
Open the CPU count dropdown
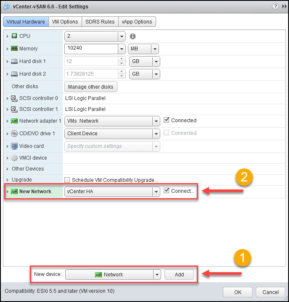tap(122, 36)
